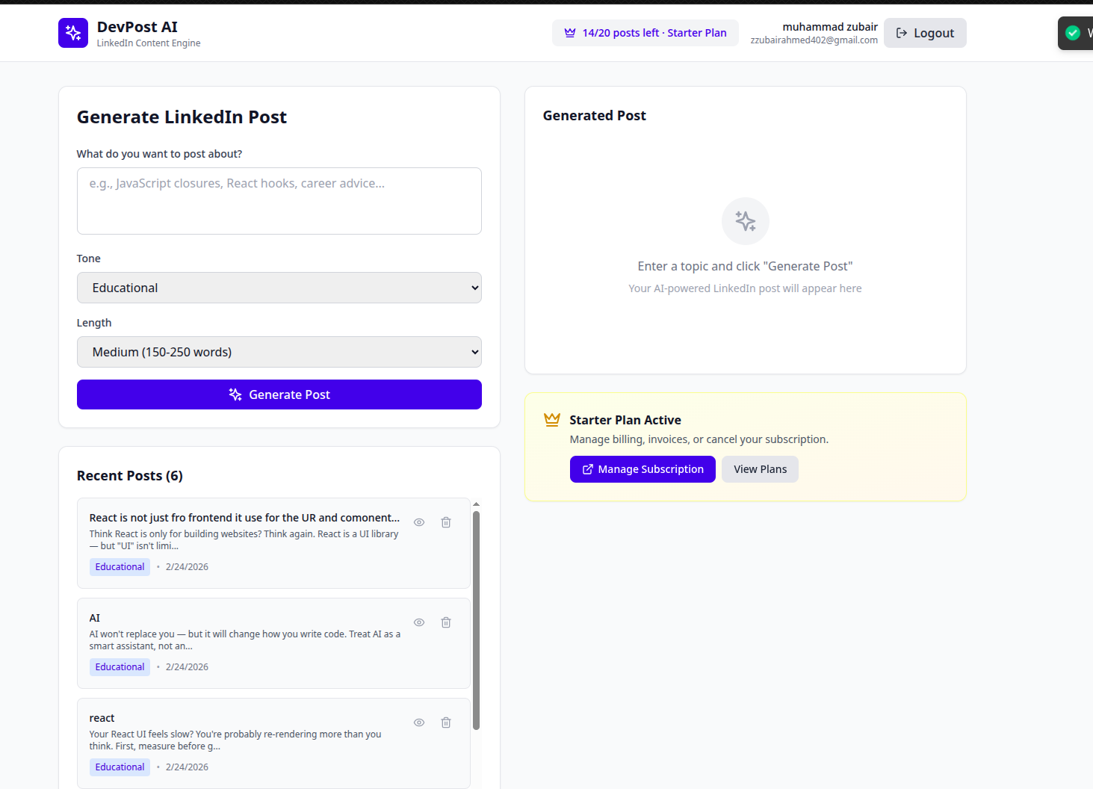This screenshot has height=789, width=1093.
Task: Delete the "AI" post using its trash icon
Action: pos(445,622)
